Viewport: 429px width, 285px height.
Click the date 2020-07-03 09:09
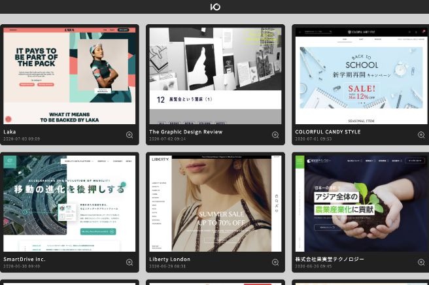coord(22,139)
